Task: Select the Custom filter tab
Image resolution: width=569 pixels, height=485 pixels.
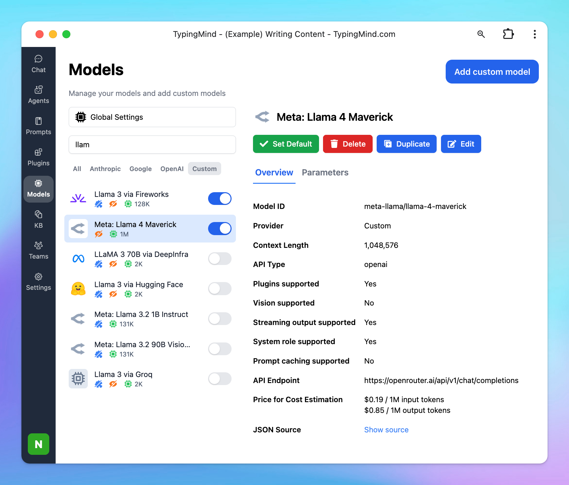Action: pos(204,169)
